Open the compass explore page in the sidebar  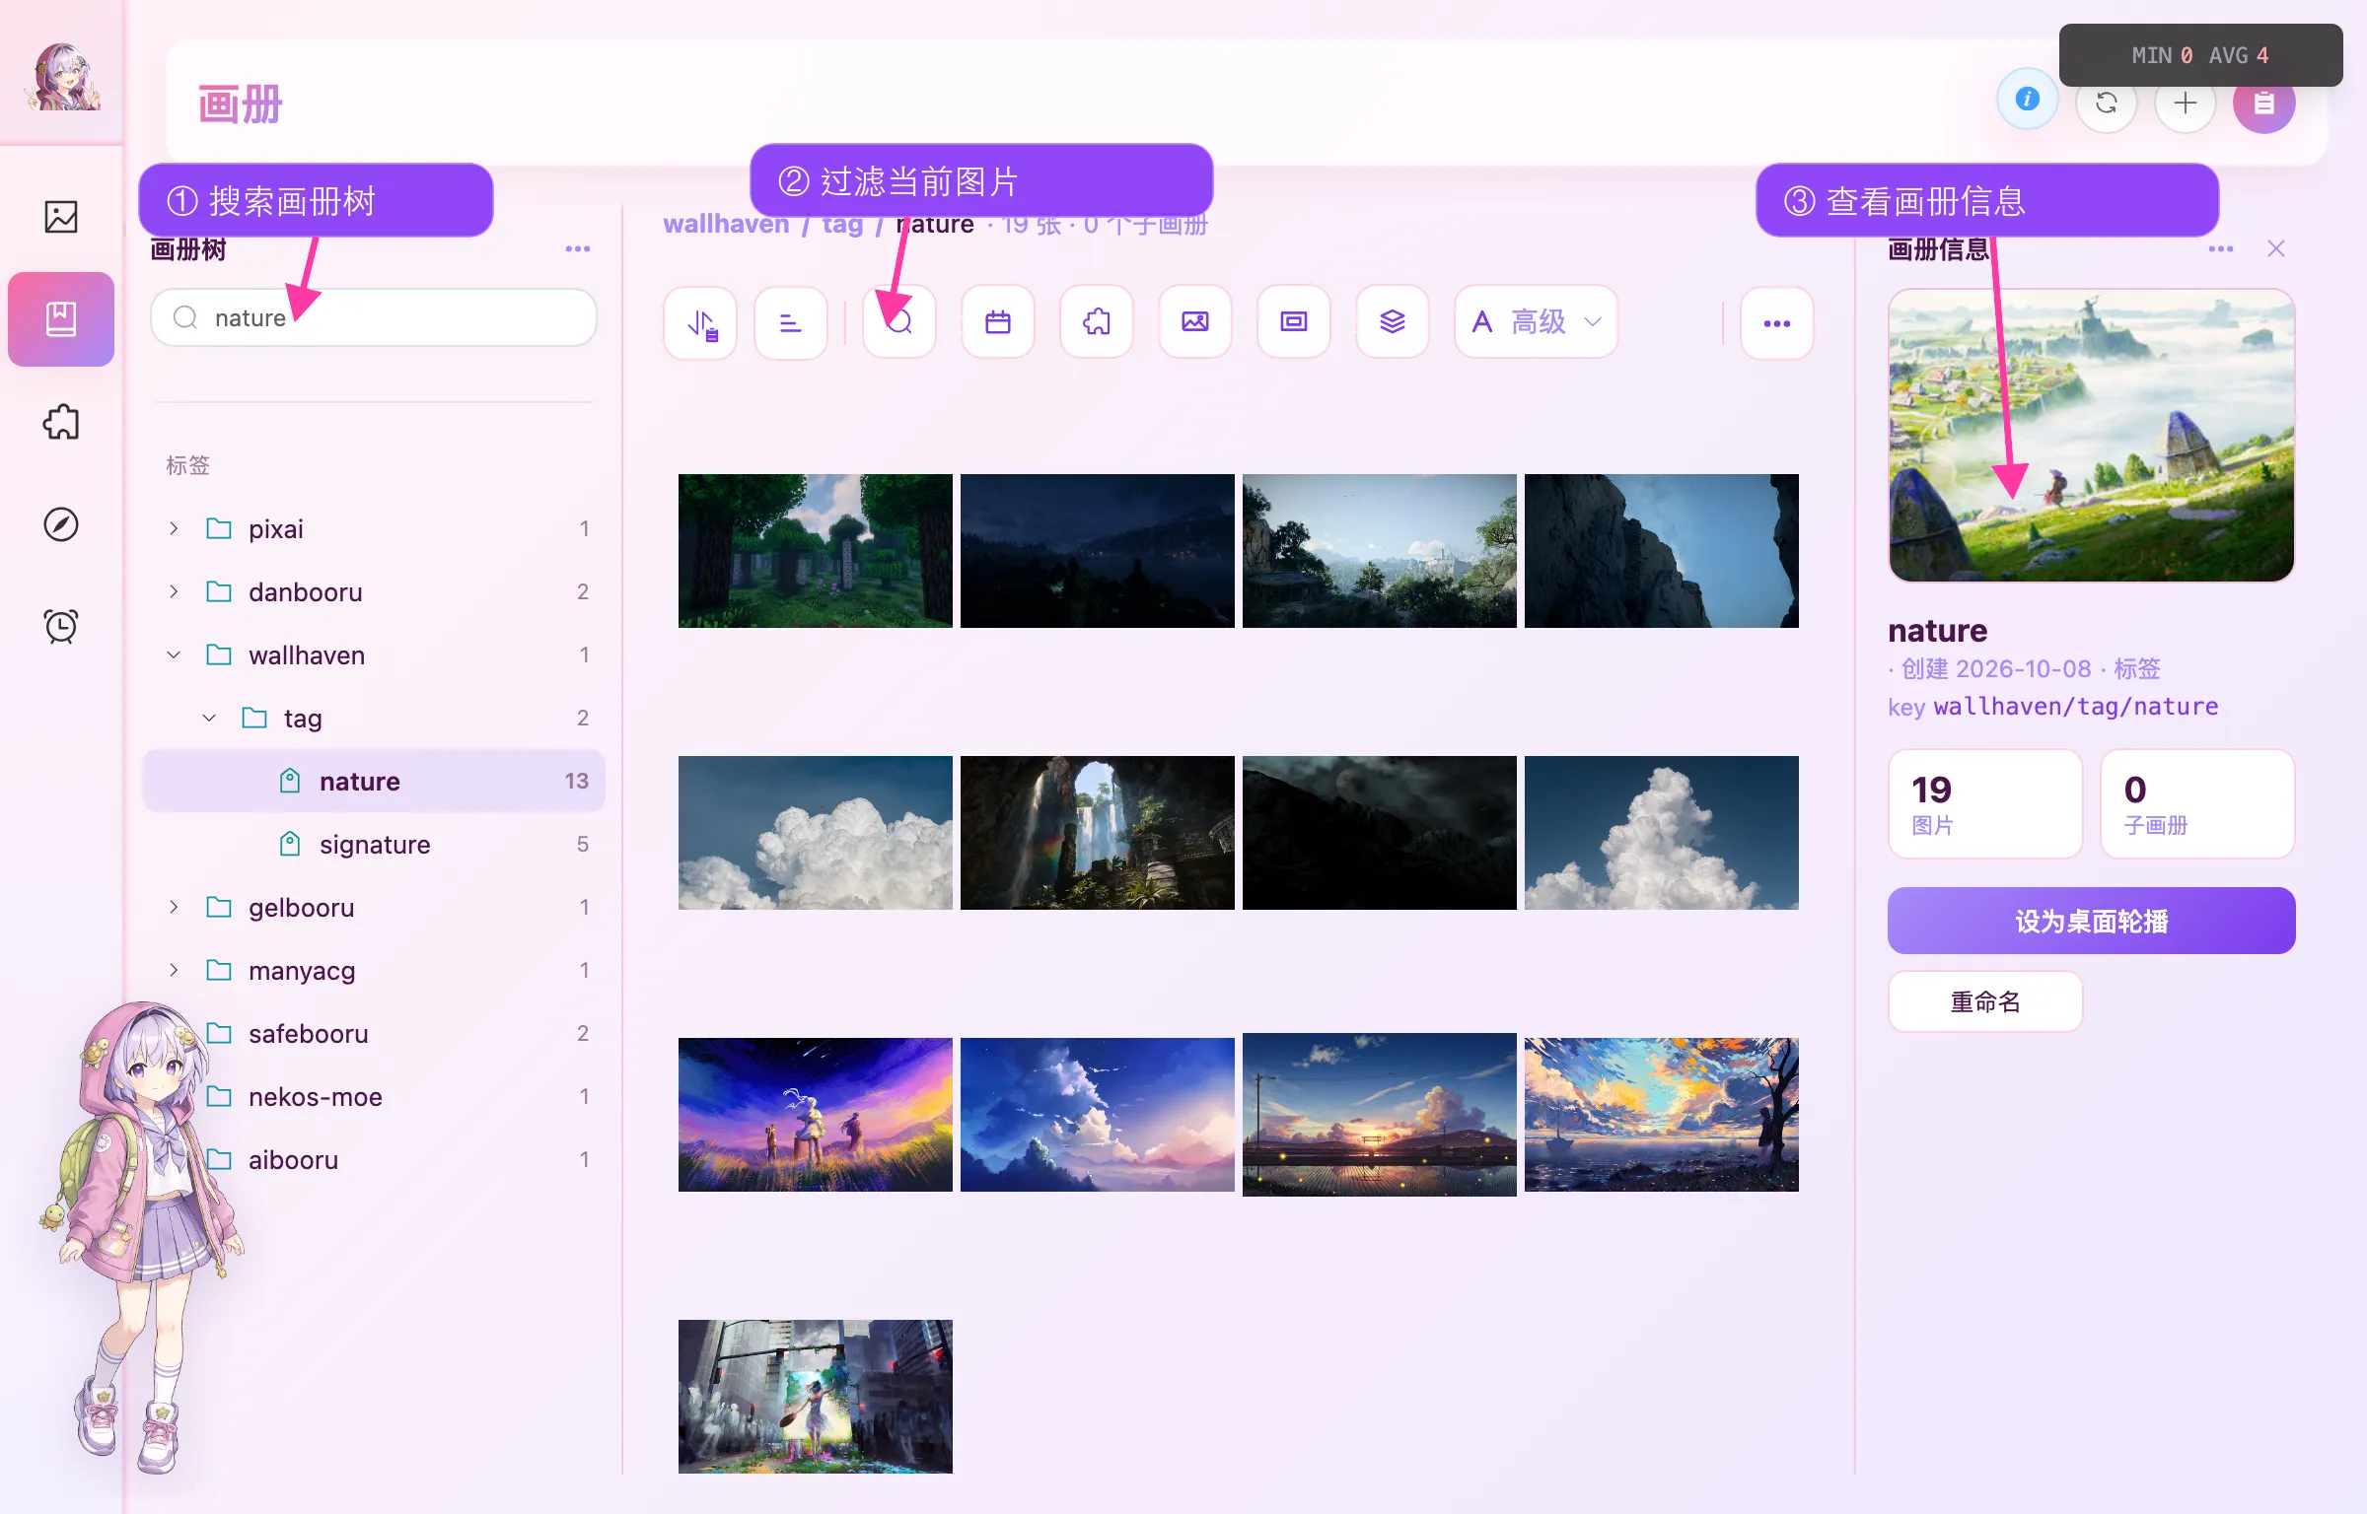61,524
